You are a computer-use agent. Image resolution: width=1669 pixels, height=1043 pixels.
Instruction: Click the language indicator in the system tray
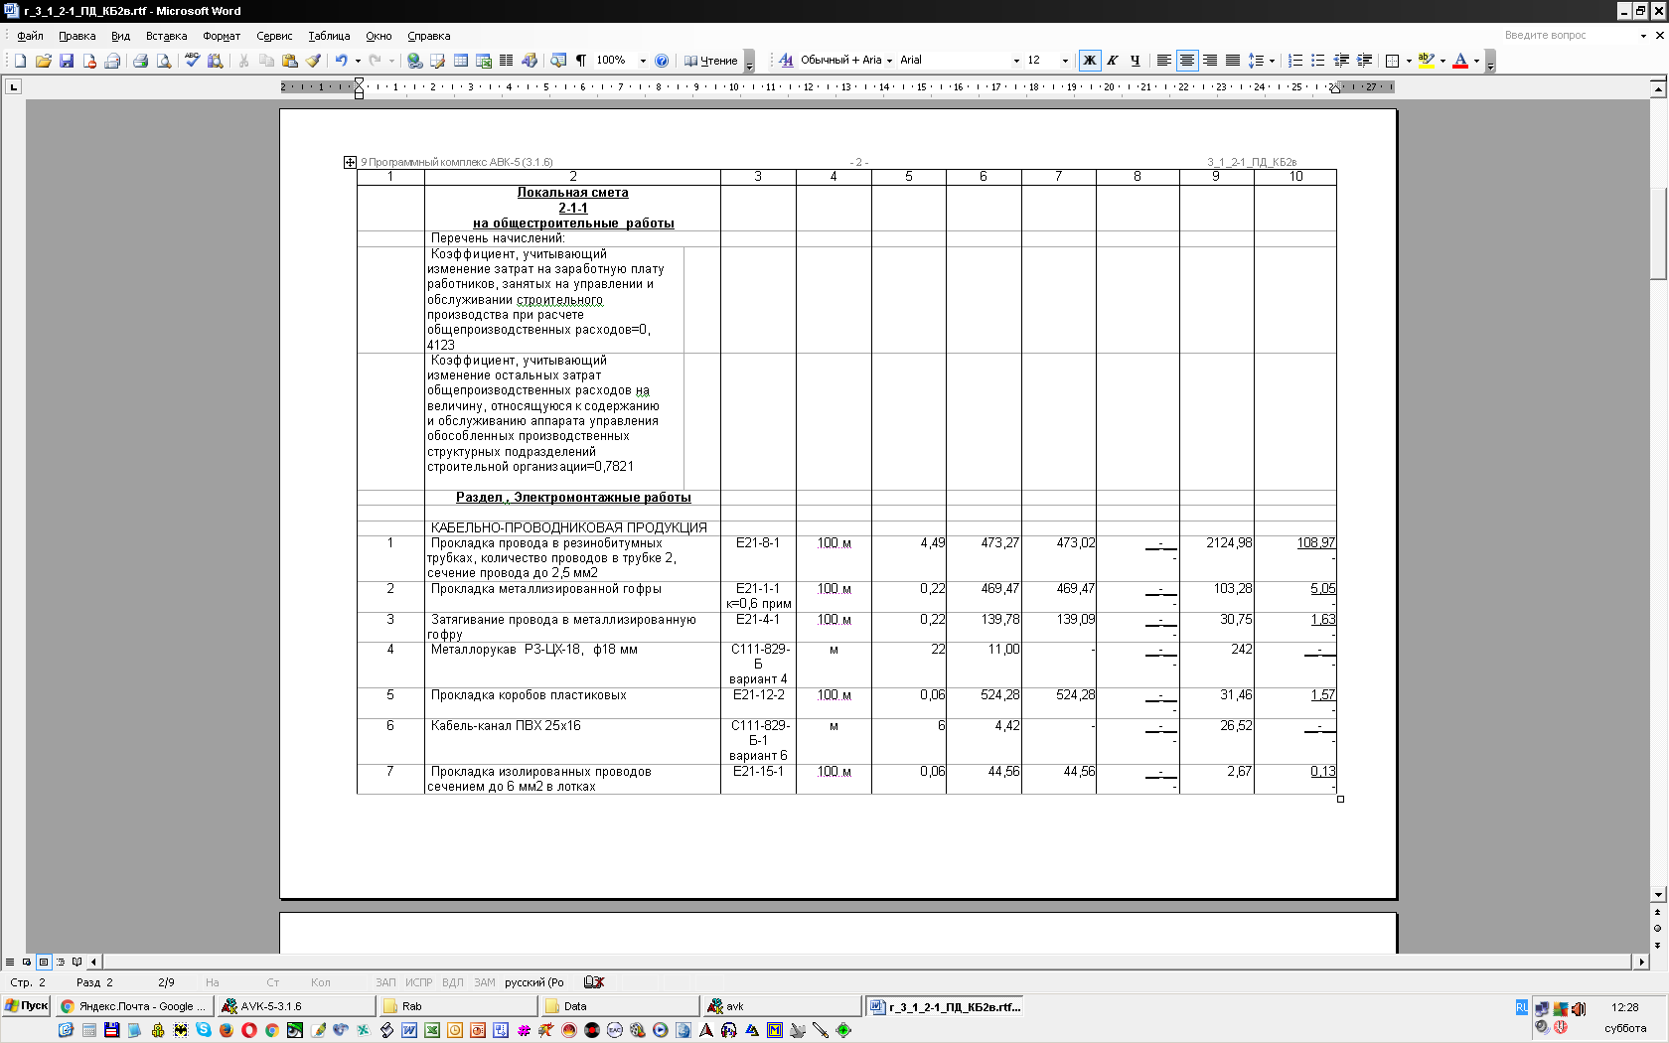pyautogui.click(x=1521, y=1007)
